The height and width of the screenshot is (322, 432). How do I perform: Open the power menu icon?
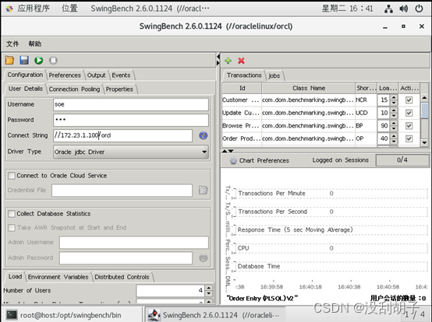point(419,9)
